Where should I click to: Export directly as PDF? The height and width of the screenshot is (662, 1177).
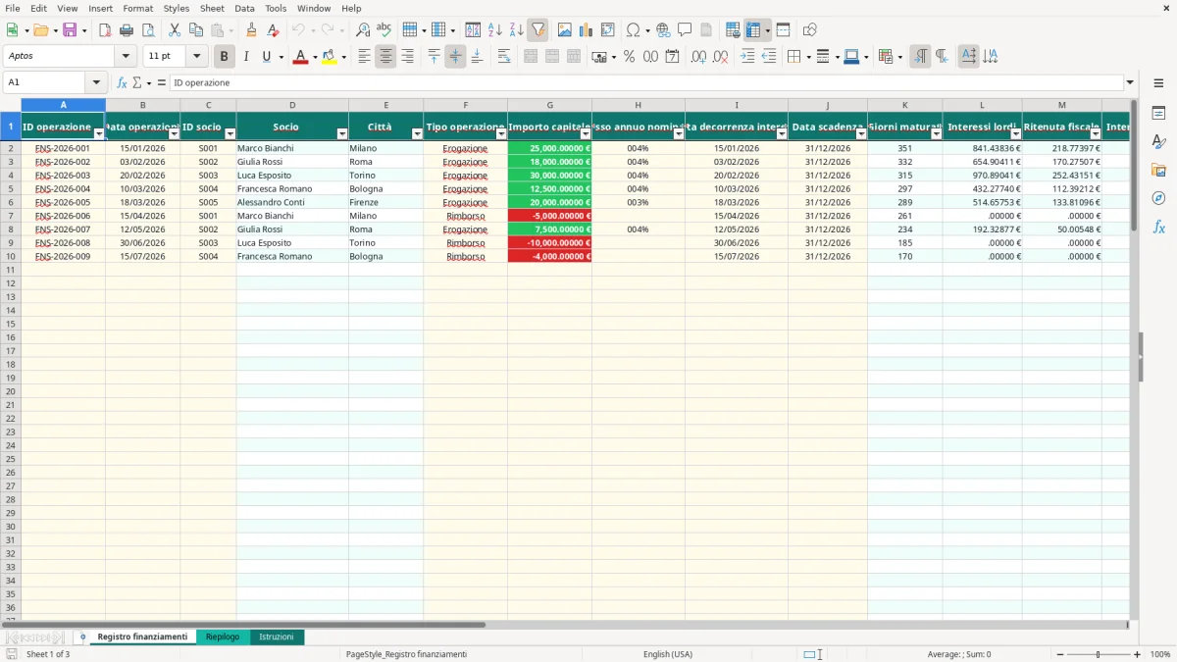pos(105,30)
